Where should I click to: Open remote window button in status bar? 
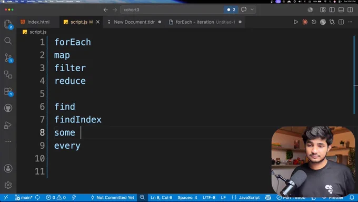6,197
